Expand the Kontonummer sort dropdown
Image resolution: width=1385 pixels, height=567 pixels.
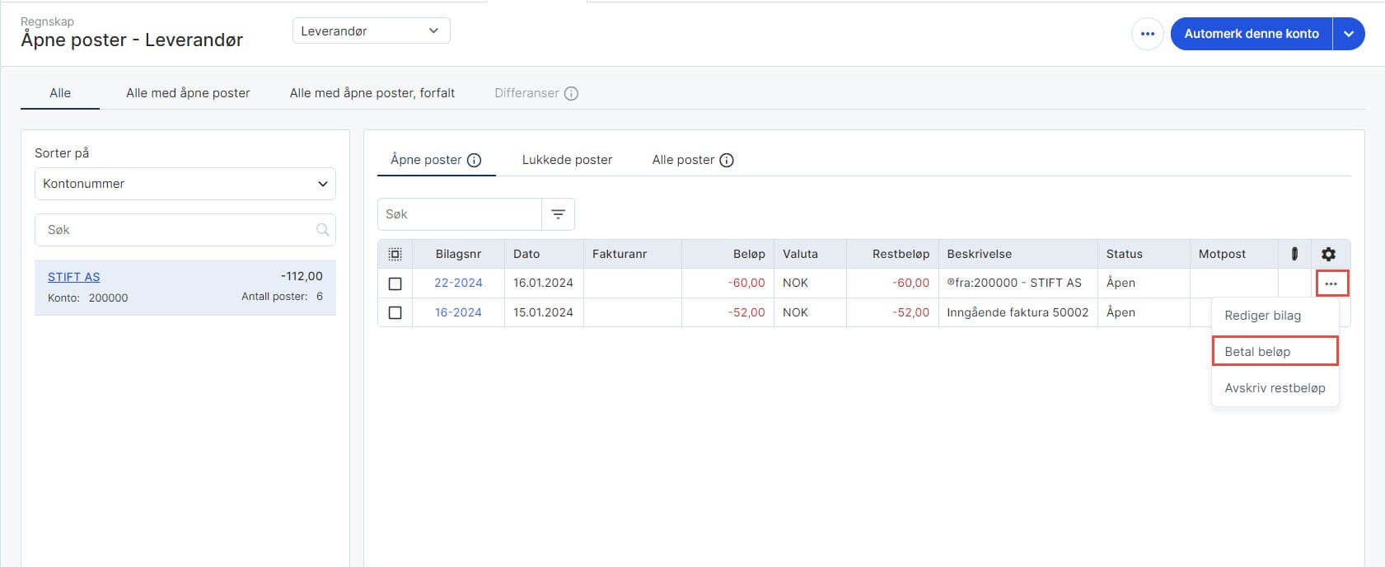[x=185, y=184]
